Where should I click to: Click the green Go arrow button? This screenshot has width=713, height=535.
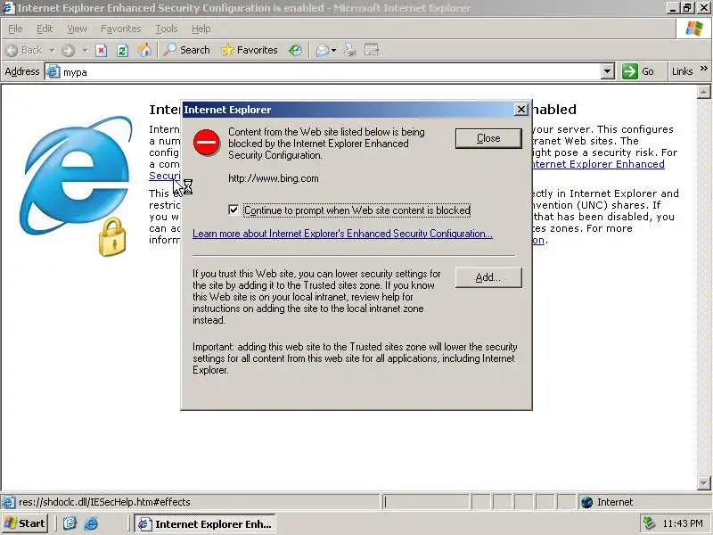(x=630, y=71)
